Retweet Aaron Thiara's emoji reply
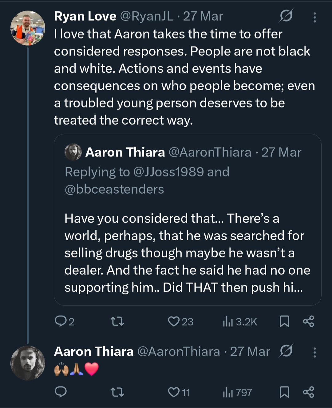Screen dimensions: 332x408 pos(117,392)
